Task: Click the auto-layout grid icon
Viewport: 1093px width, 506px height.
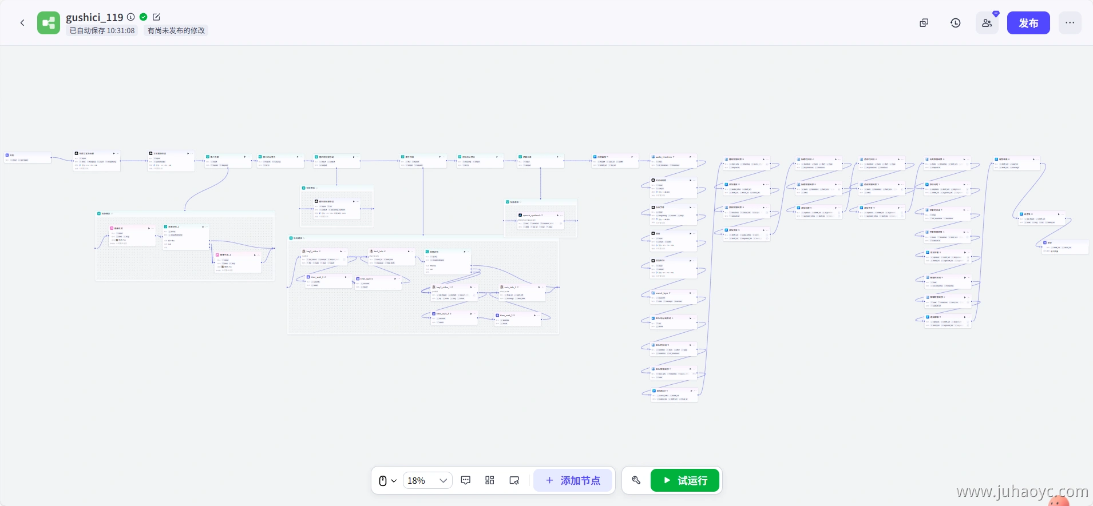Action: pos(490,480)
